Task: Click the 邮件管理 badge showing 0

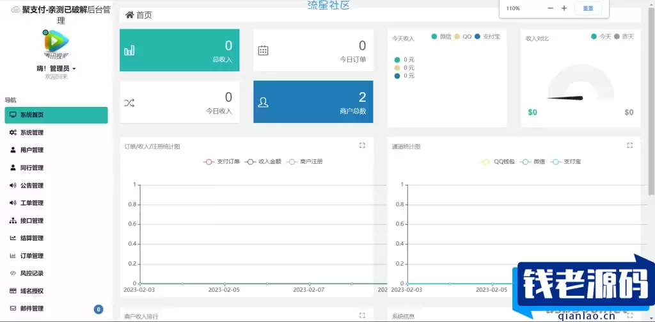Action: pos(98,309)
